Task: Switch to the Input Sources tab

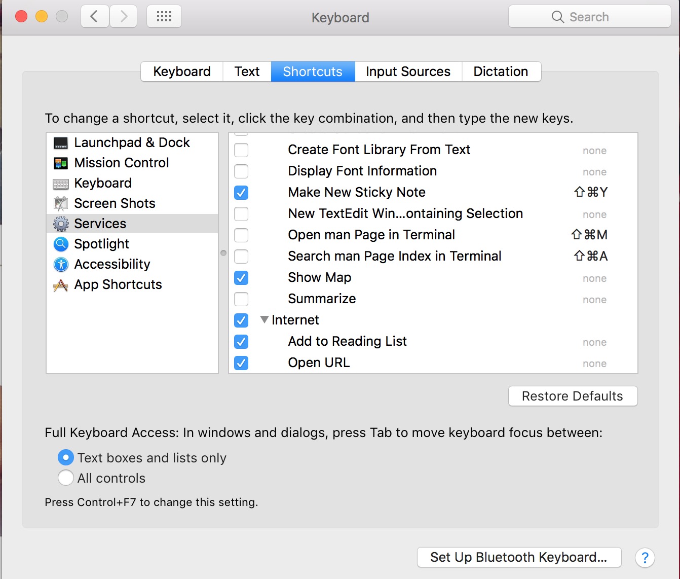Action: (408, 71)
